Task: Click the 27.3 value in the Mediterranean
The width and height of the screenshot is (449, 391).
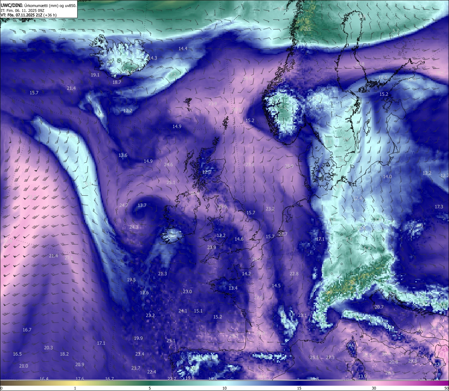Action: tap(330, 357)
